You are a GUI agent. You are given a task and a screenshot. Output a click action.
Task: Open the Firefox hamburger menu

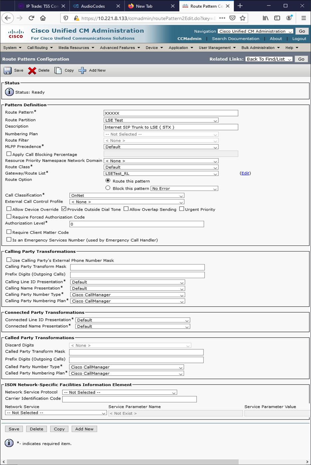pos(304,18)
